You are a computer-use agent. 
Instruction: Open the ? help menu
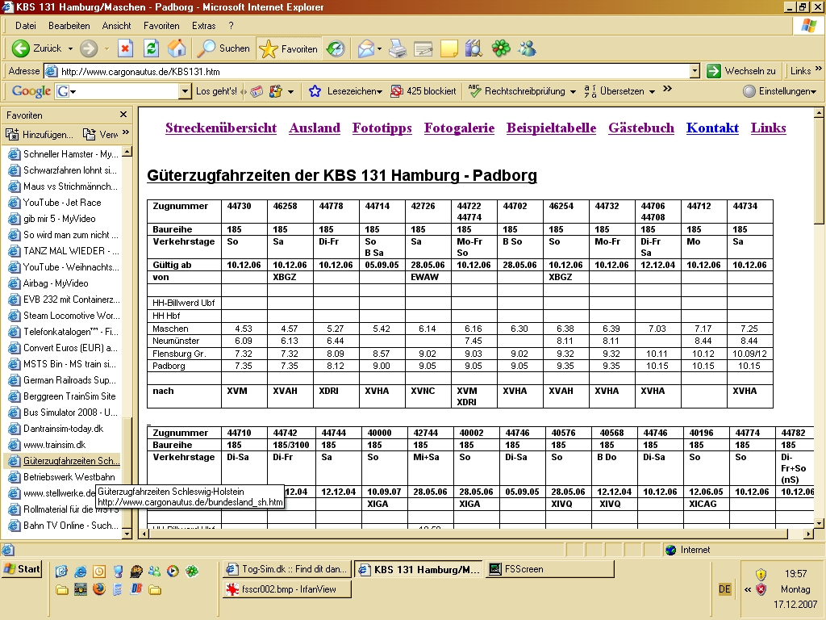click(x=231, y=26)
